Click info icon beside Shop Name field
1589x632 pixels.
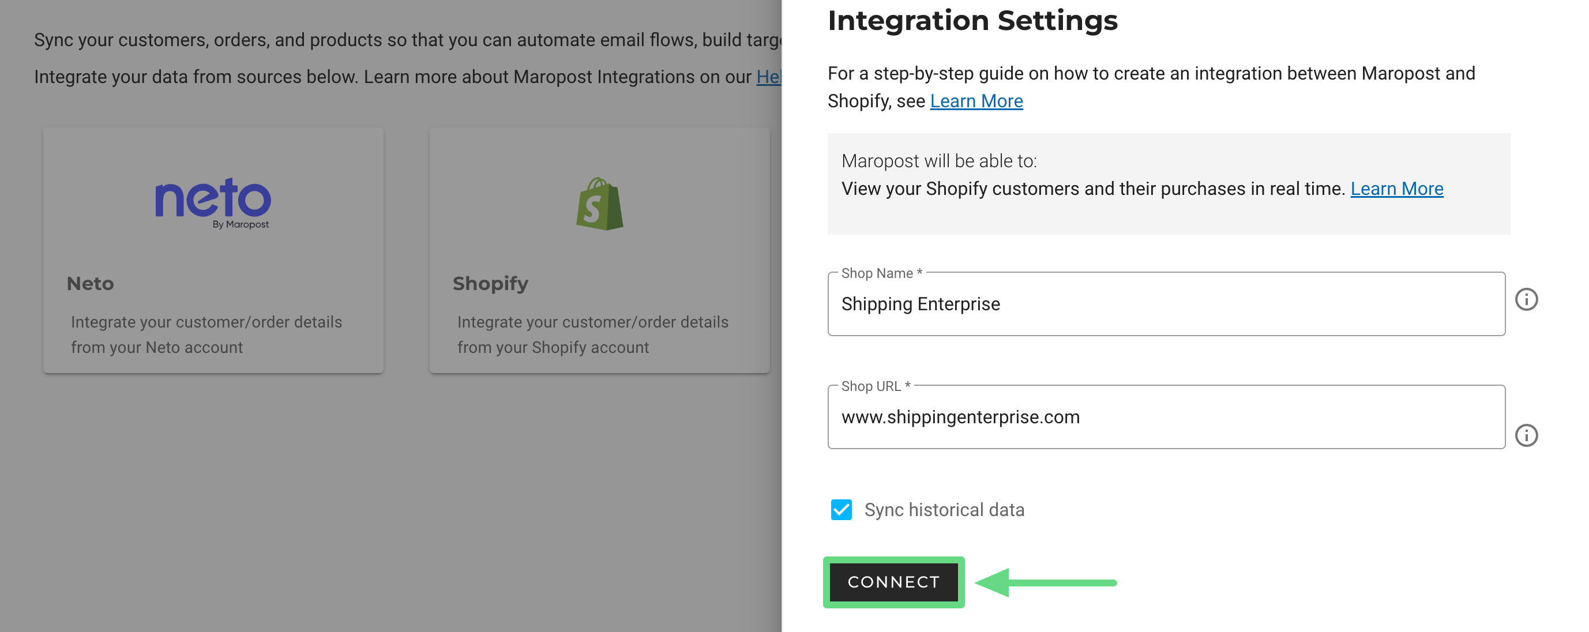tap(1526, 300)
